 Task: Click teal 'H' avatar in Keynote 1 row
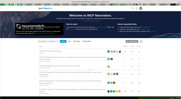(111, 83)
